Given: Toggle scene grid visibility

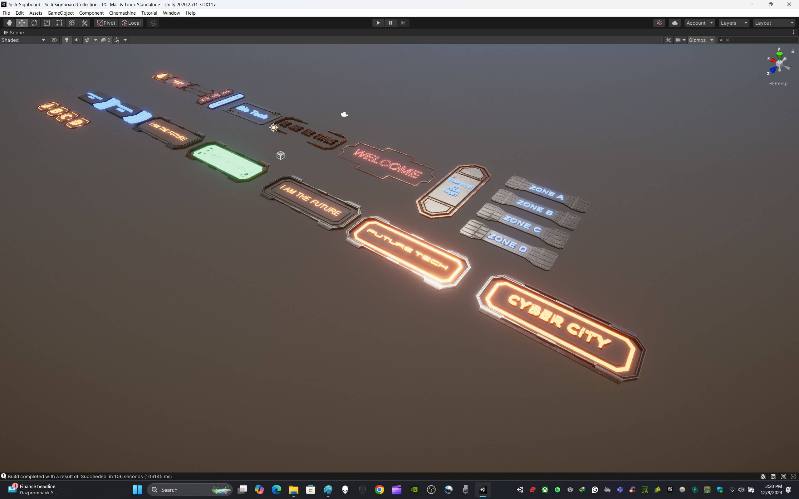Looking at the screenshot, I should [x=117, y=40].
